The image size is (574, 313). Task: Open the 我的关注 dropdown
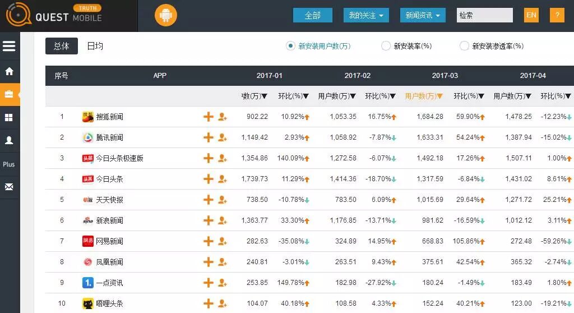(x=366, y=15)
